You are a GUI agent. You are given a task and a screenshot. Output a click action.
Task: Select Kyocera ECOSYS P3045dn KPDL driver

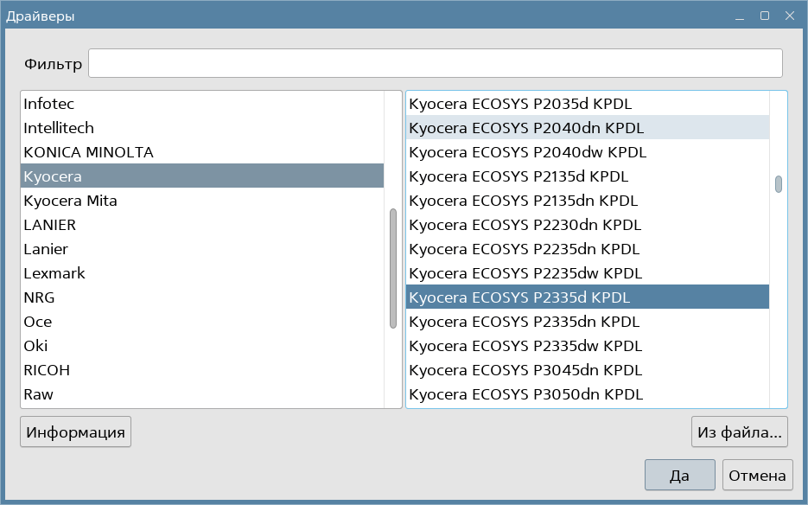coord(525,370)
